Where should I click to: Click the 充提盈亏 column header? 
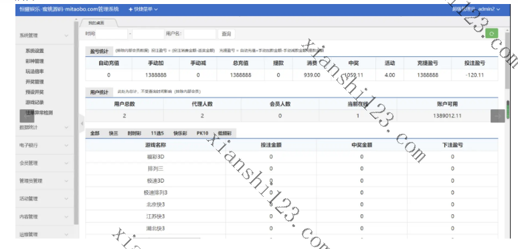pyautogui.click(x=428, y=63)
